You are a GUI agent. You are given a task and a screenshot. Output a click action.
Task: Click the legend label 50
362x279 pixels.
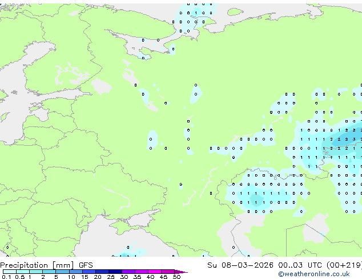coord(177,277)
